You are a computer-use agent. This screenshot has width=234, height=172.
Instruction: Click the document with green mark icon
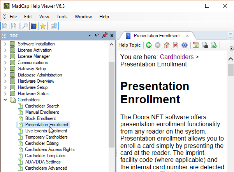[x=214, y=45]
